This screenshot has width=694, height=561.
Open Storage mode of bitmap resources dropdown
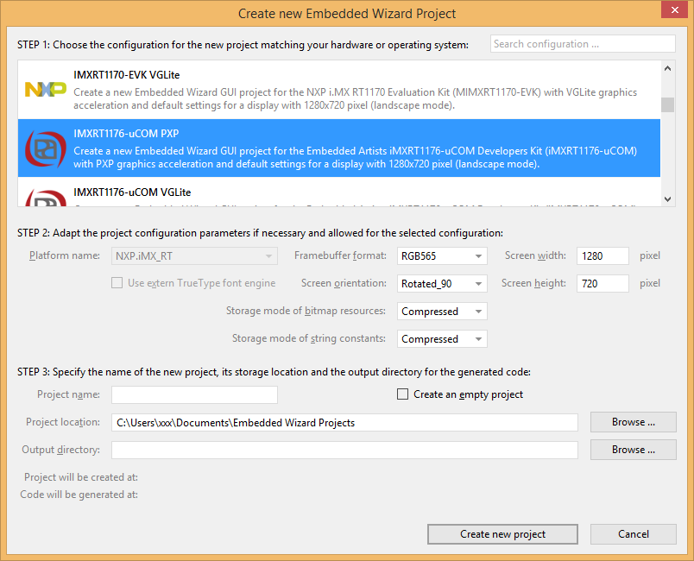pos(442,312)
